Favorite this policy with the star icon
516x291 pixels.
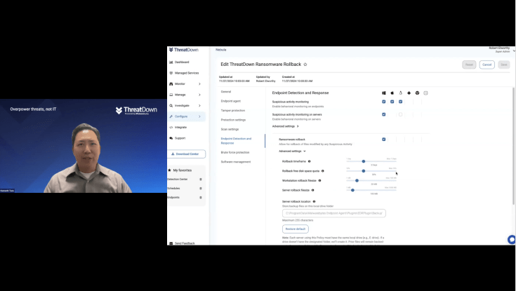pyautogui.click(x=305, y=65)
